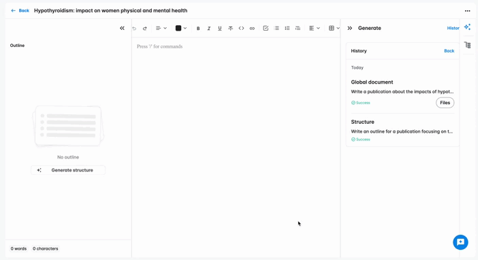
Task: Click the Success status under Structure
Action: click(361, 140)
